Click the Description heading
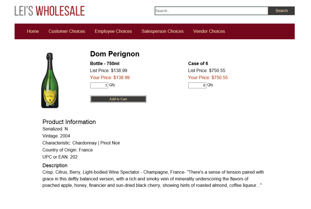The width and height of the screenshot is (311, 209). coord(55,165)
